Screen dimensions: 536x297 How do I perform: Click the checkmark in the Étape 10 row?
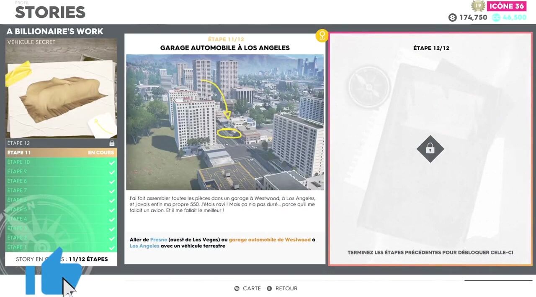coord(112,162)
